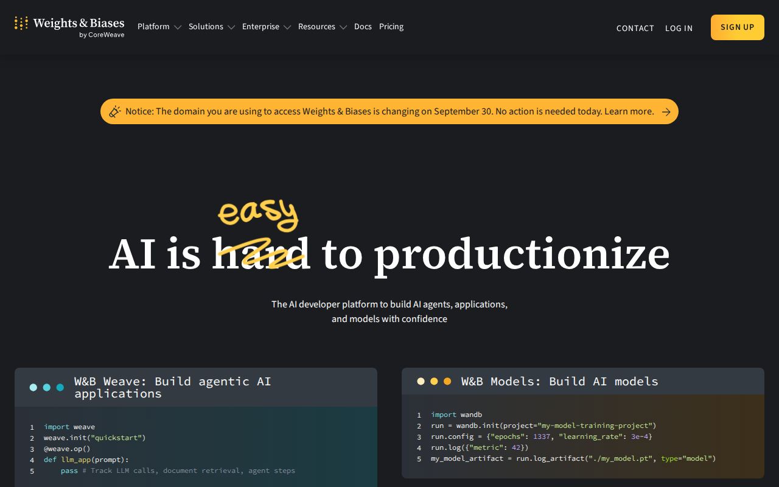Click the wandb.init project code line

pos(543,426)
